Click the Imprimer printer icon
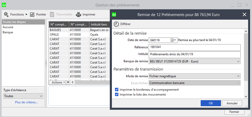The width and height of the screenshot is (252, 117). point(78,14)
